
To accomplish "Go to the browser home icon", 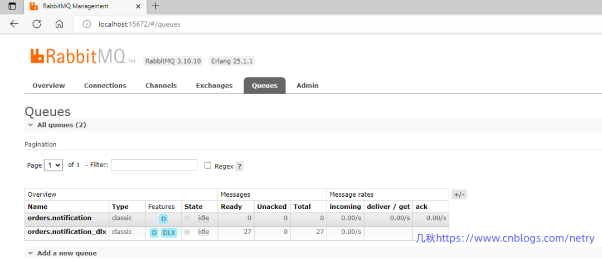I will [x=59, y=24].
